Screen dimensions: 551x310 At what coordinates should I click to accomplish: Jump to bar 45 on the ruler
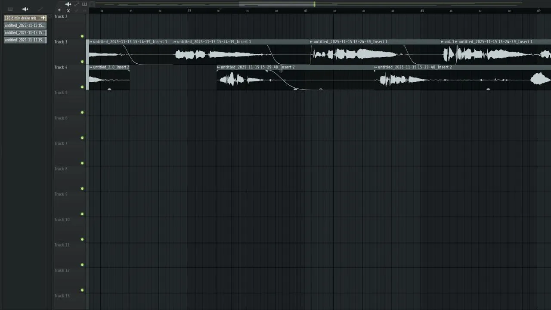click(x=422, y=11)
